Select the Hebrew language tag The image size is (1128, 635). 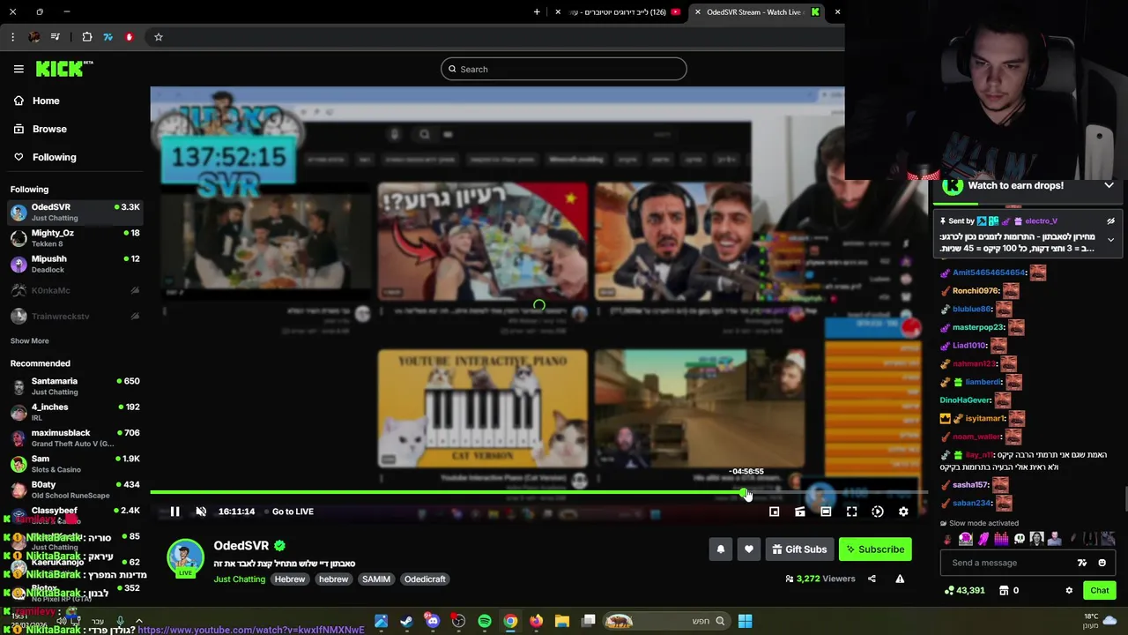coord(290,579)
